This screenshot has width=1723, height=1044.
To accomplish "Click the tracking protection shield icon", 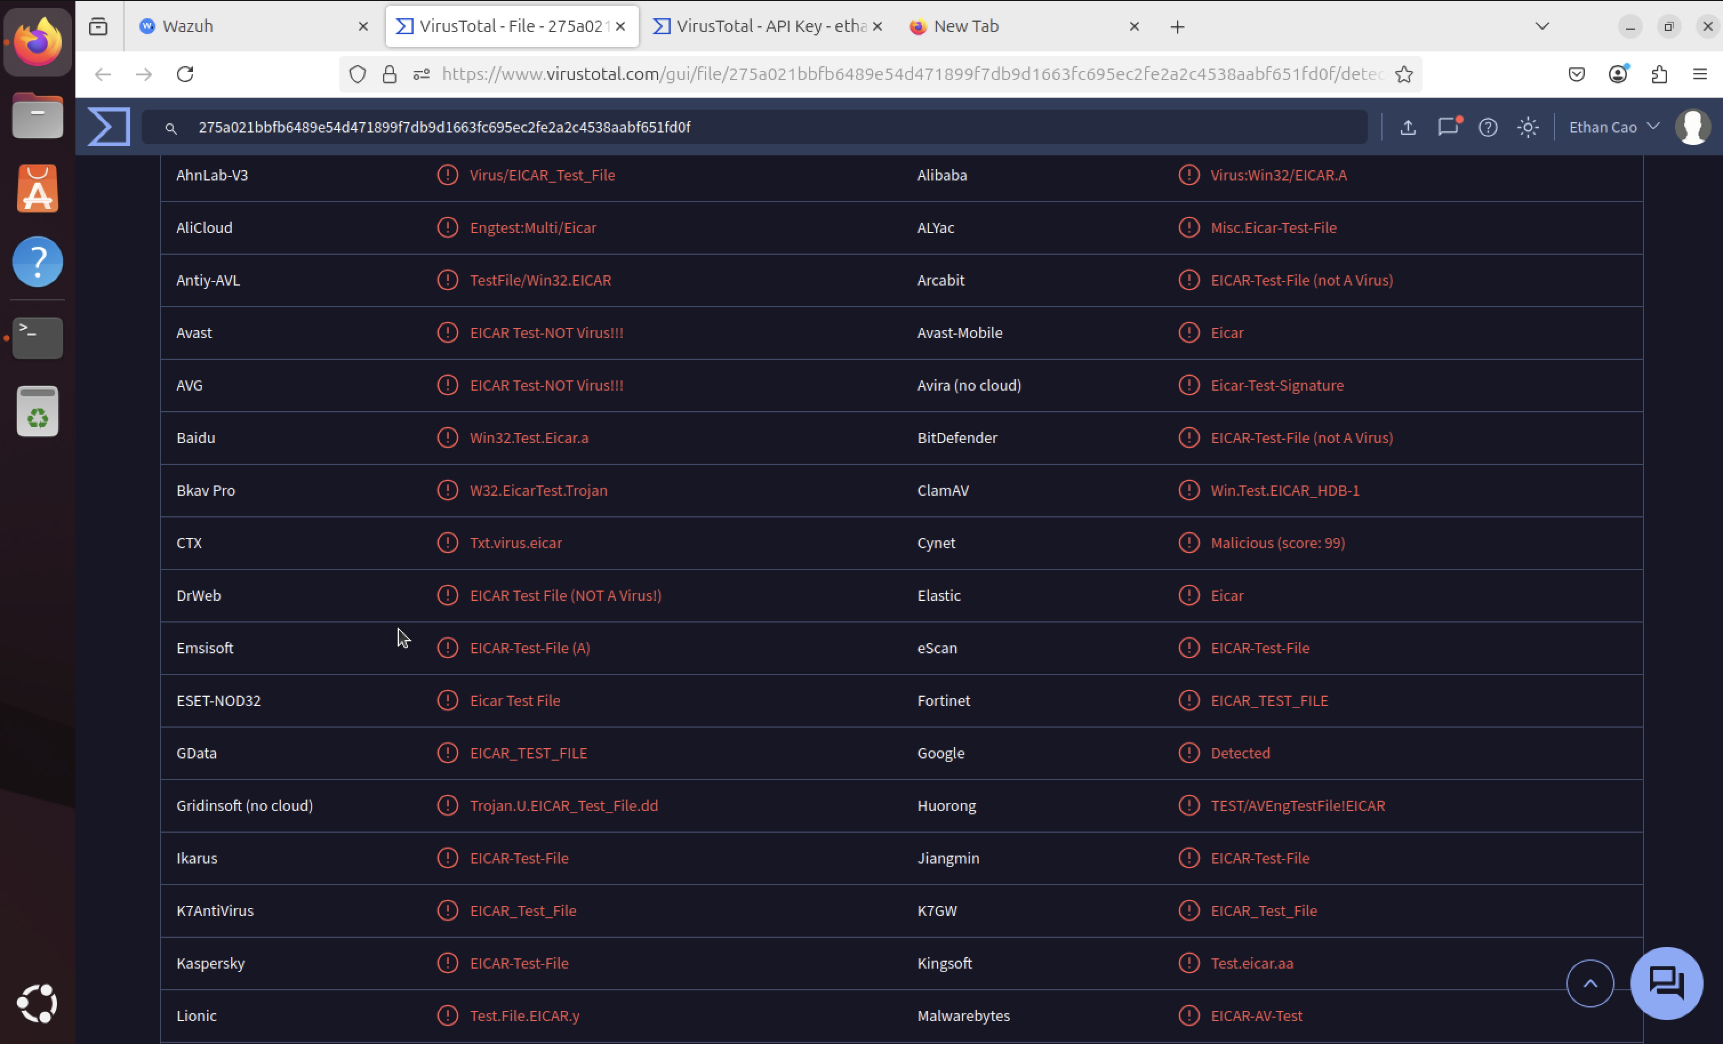I will point(357,74).
